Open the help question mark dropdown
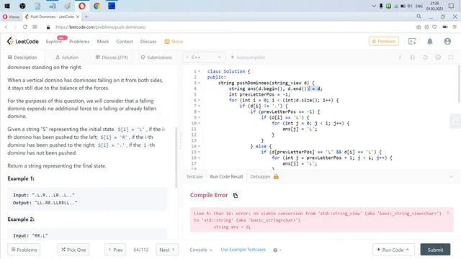The height and width of the screenshot is (259, 461). pos(277,250)
